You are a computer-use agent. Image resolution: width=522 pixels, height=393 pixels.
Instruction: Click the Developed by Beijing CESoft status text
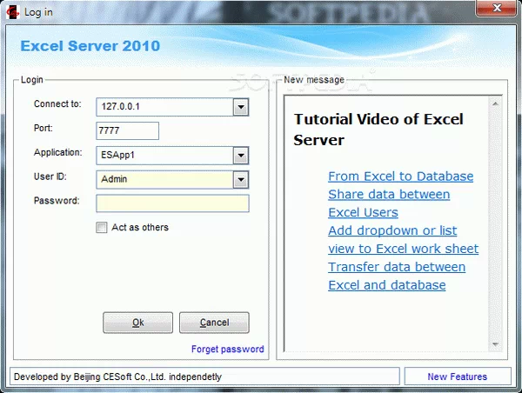point(117,376)
